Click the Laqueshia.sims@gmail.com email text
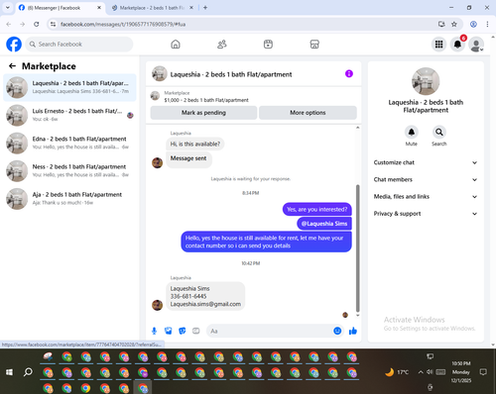 205,304
